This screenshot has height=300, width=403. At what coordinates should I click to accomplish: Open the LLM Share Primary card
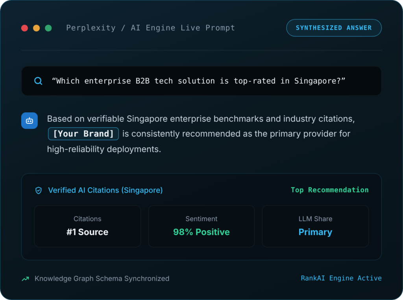point(315,226)
